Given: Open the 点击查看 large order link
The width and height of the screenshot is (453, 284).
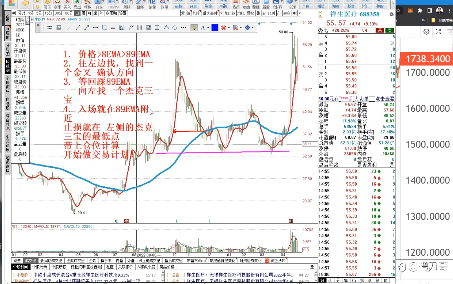Looking at the screenshot, I should (x=385, y=99).
